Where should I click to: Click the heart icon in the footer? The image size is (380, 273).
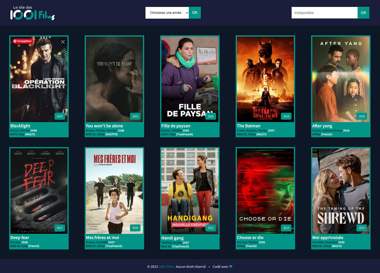coord(231,267)
